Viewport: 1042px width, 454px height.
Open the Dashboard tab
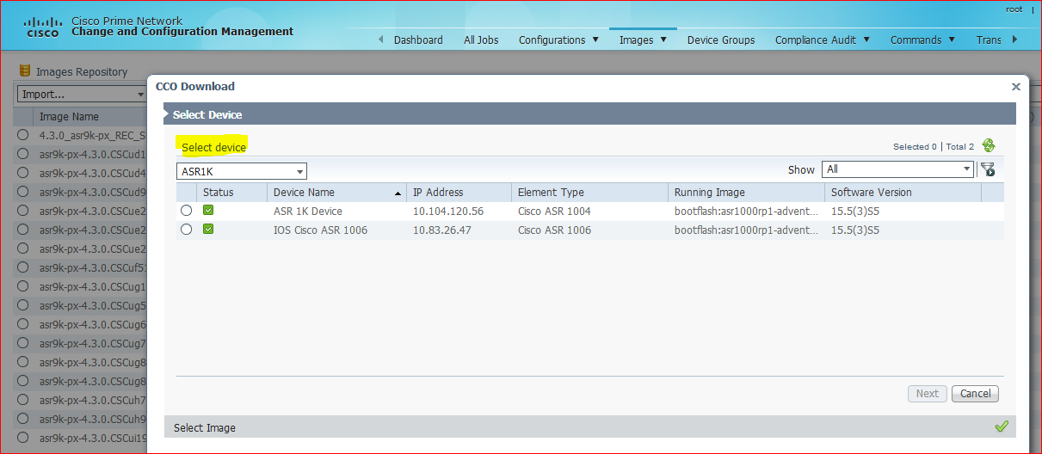point(418,40)
